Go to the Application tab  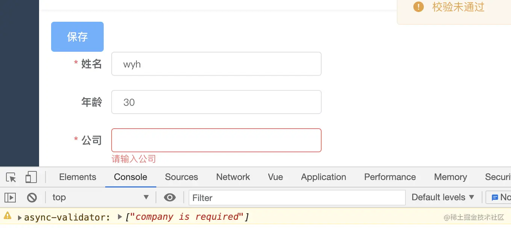click(x=324, y=177)
